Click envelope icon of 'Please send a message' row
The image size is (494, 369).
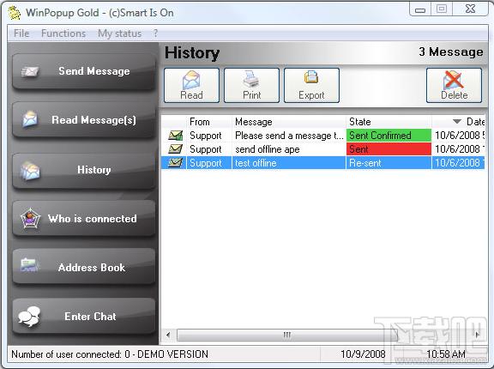coord(175,136)
